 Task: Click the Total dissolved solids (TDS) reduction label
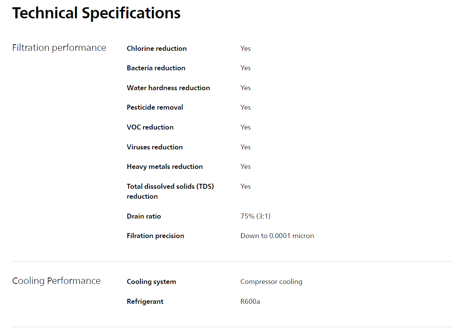[170, 191]
